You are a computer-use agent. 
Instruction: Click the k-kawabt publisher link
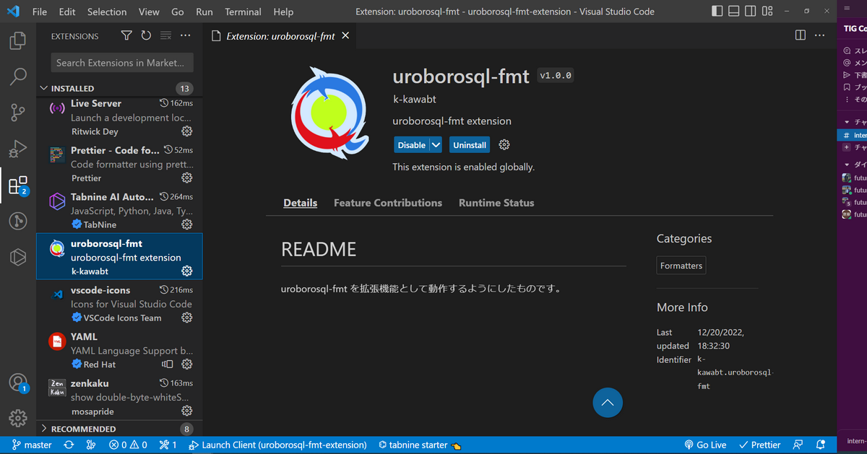point(414,99)
